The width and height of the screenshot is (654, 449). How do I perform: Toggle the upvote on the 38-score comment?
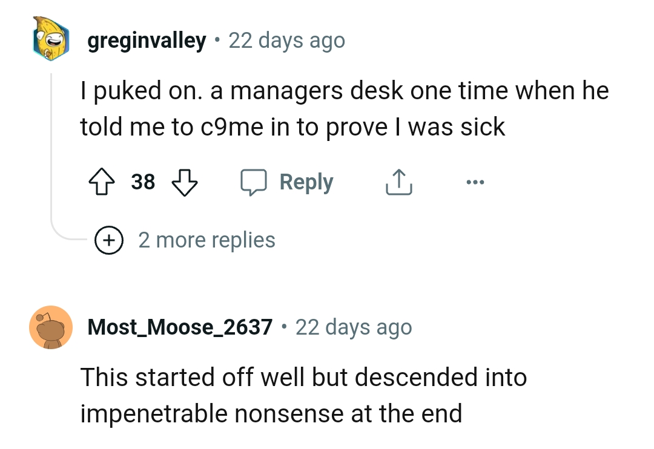(102, 181)
